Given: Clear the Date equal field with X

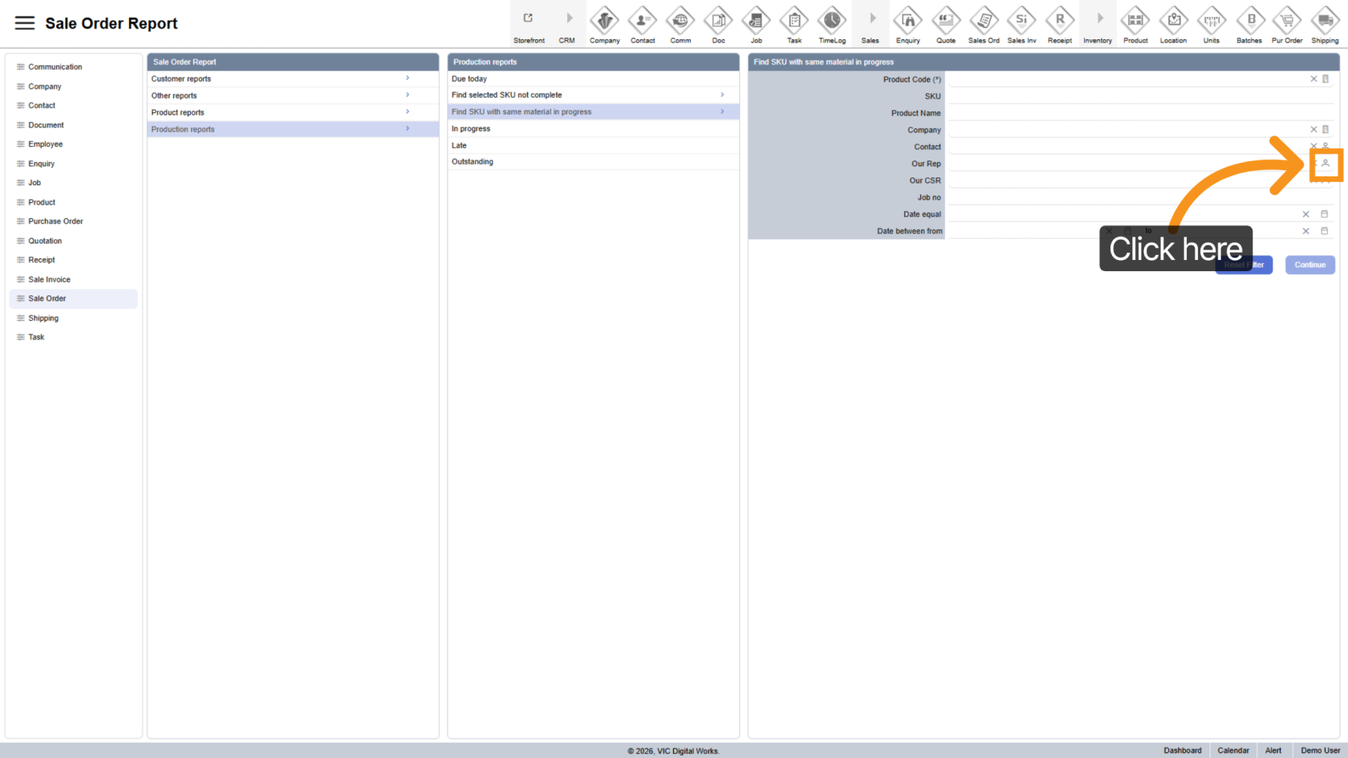Looking at the screenshot, I should coord(1306,214).
